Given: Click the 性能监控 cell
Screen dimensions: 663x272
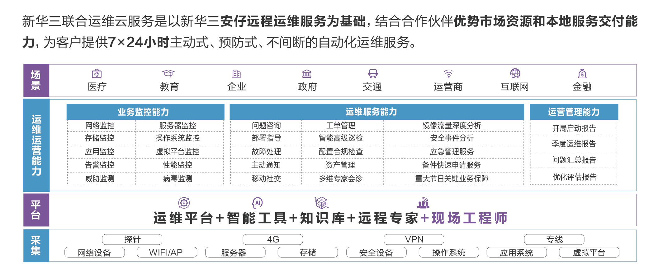Looking at the screenshot, I should [179, 165].
